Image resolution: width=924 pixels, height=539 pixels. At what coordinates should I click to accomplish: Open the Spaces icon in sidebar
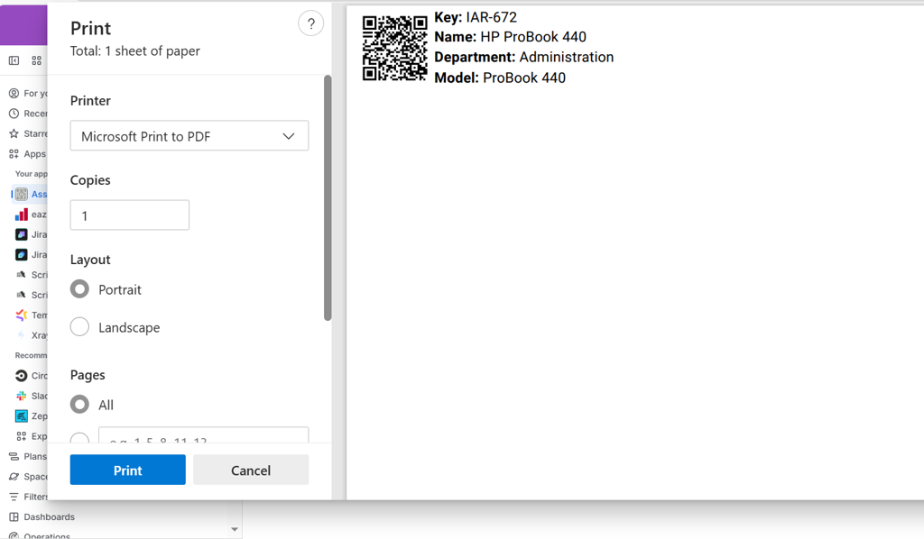click(14, 477)
